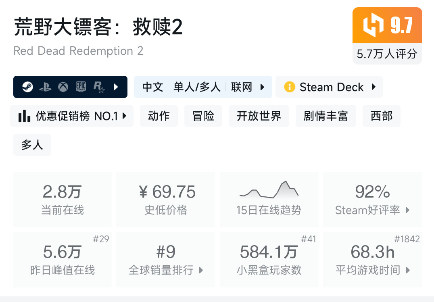Image resolution: width=434 pixels, height=302 pixels.
Task: Show 平均游戏时间 68.3h details
Action: (372, 259)
